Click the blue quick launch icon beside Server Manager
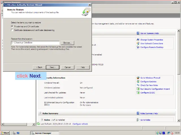Screen dimensions: 181x135 pyautogui.click(x=18, y=133)
